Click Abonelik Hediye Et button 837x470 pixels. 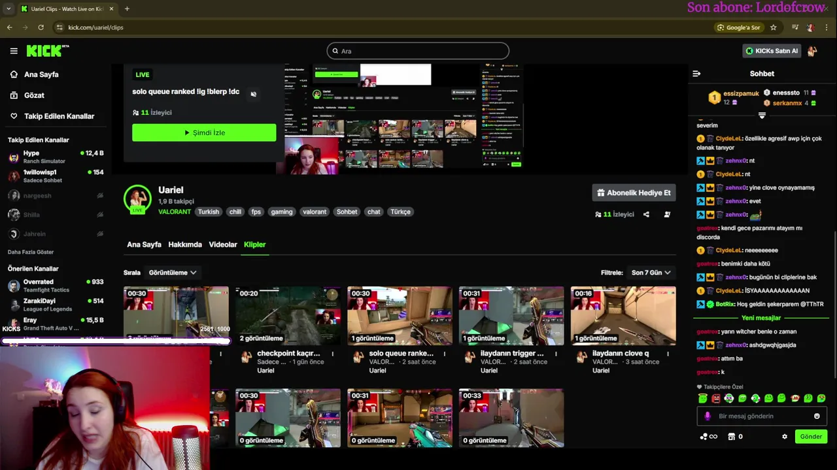[x=634, y=193]
